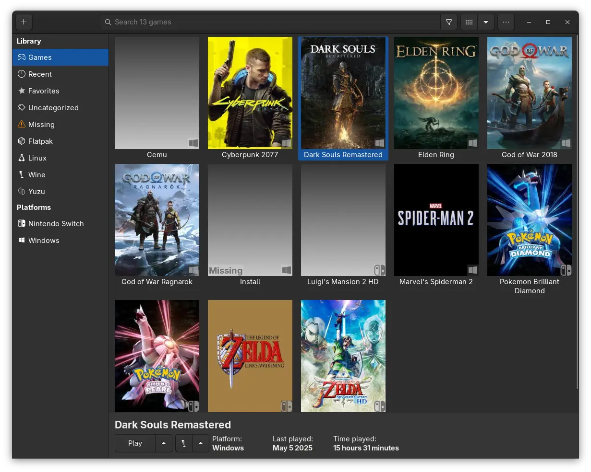591x472 pixels.
Task: Filter by Flatpak runner
Action: 60,141
